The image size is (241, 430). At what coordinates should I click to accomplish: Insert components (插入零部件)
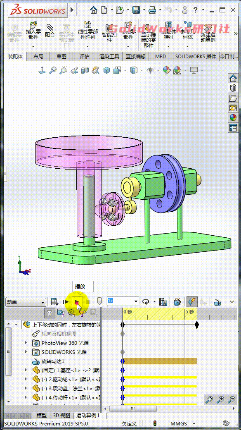(33, 30)
